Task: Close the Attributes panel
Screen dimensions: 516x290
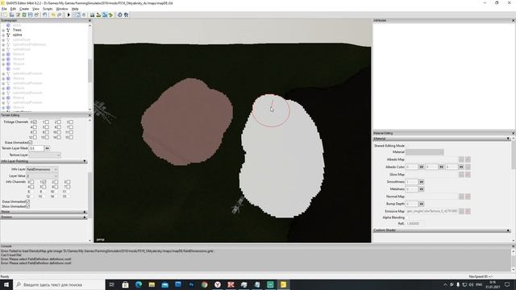Action: click(x=513, y=20)
